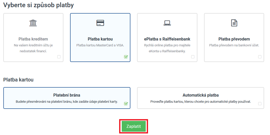This screenshot has width=270, height=135.
Task: Click the bankovní účet transfer description
Action: (234, 45)
